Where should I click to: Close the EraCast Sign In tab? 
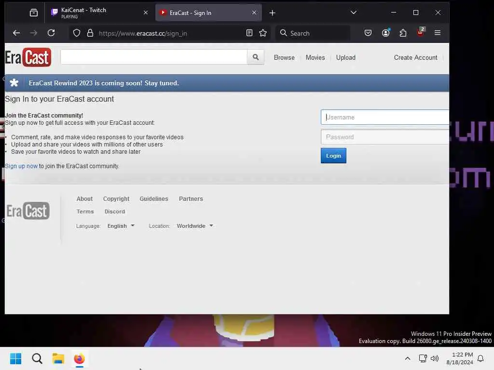point(254,13)
